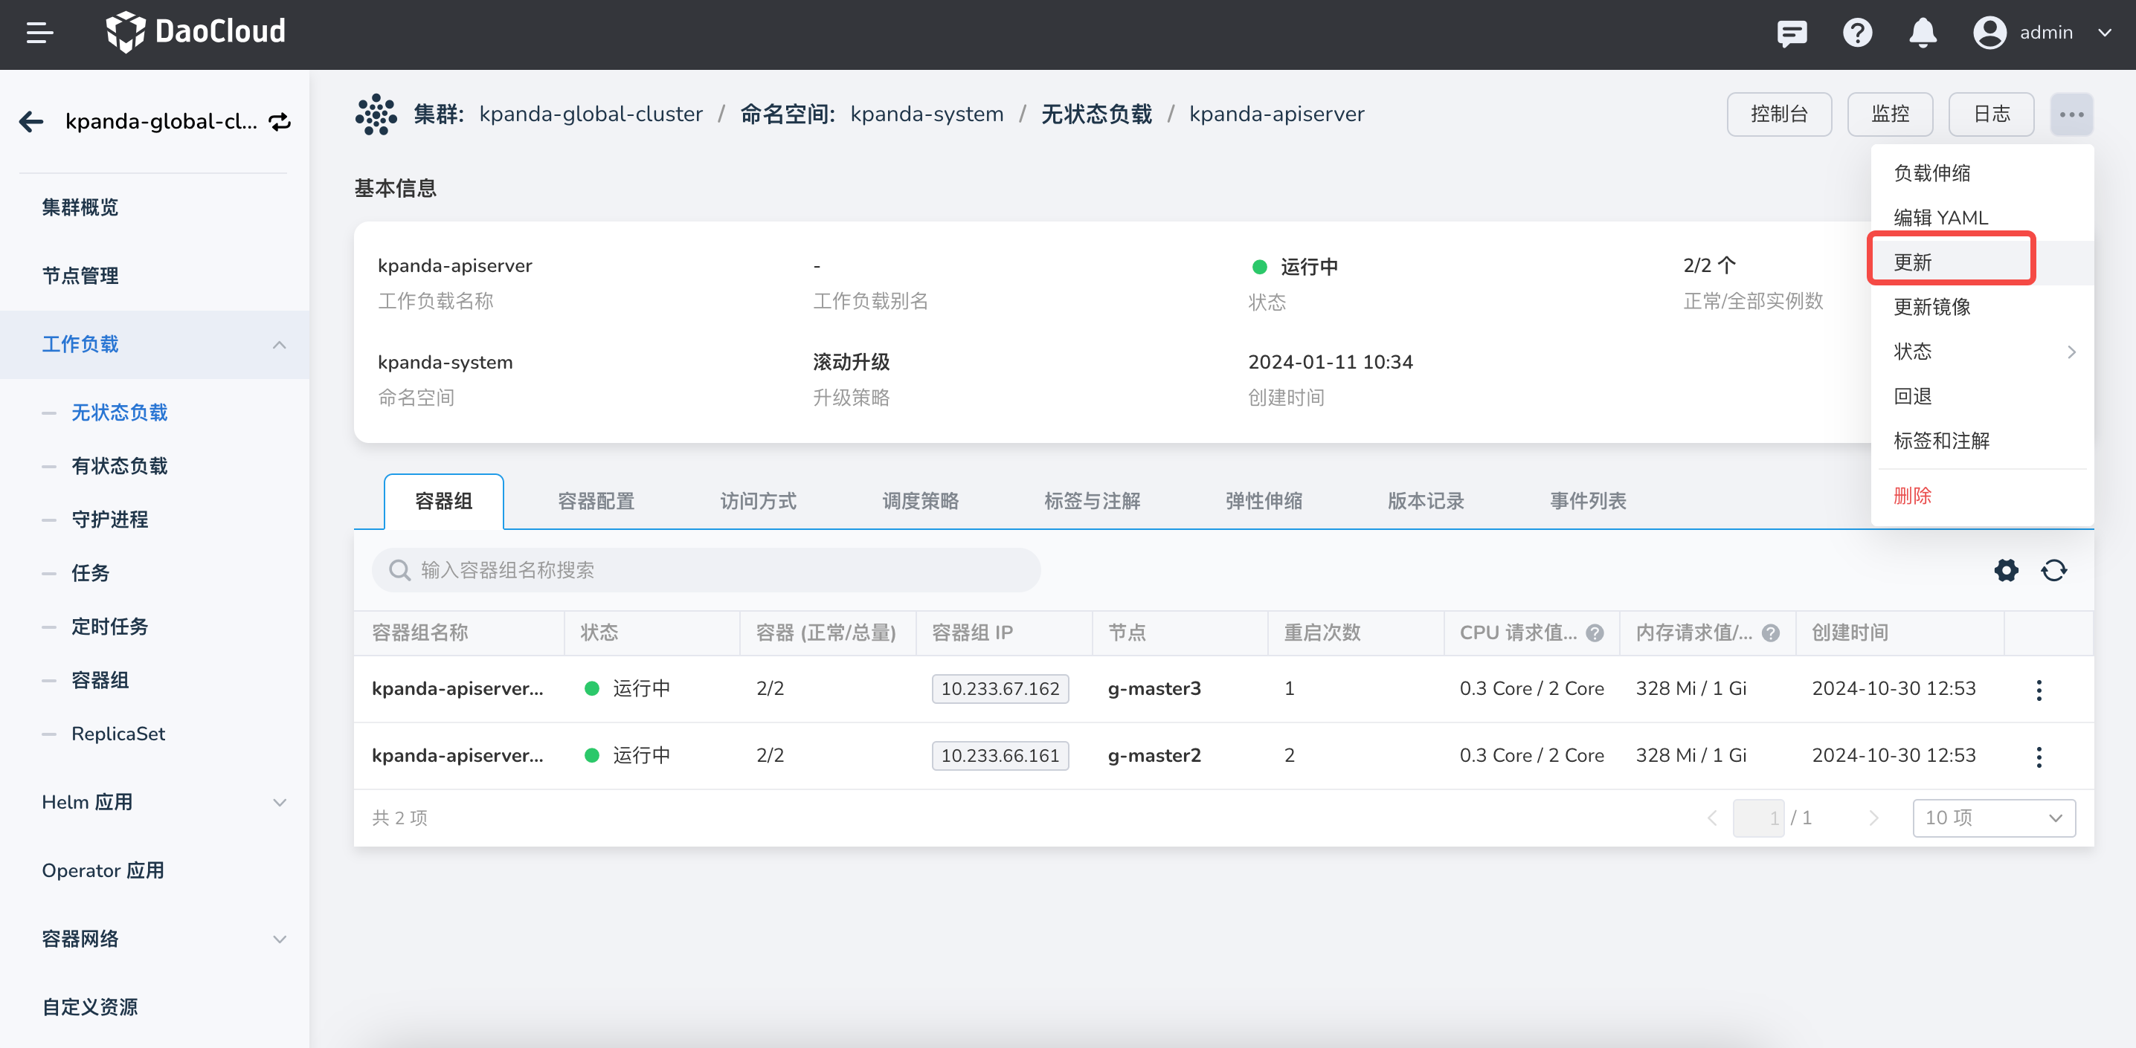Viewport: 2136px width, 1048px height.
Task: Click the 日志 button
Action: tap(1990, 114)
